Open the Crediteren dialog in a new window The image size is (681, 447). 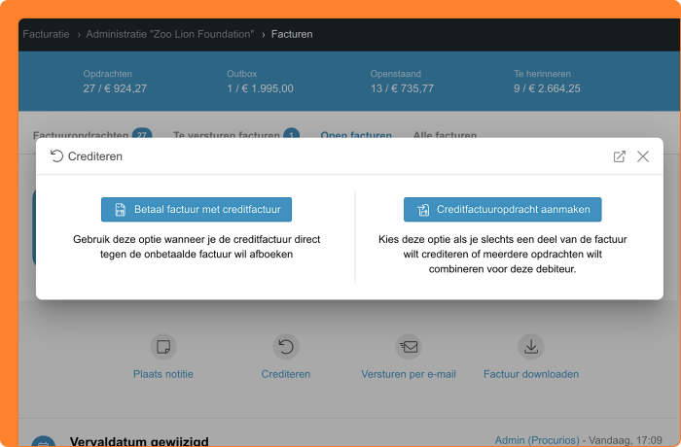tap(619, 156)
